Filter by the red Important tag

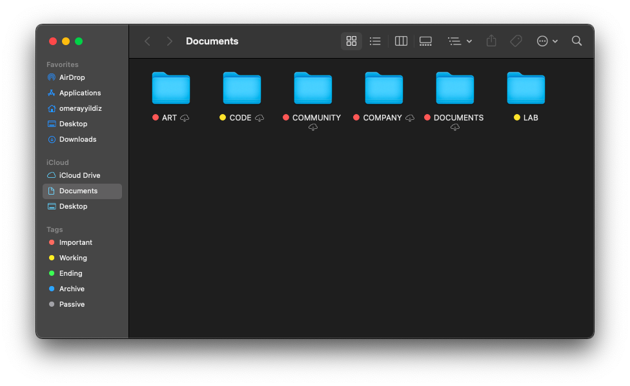83,242
